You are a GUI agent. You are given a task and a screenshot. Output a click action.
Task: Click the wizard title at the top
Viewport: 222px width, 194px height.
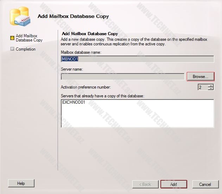pos(73,16)
